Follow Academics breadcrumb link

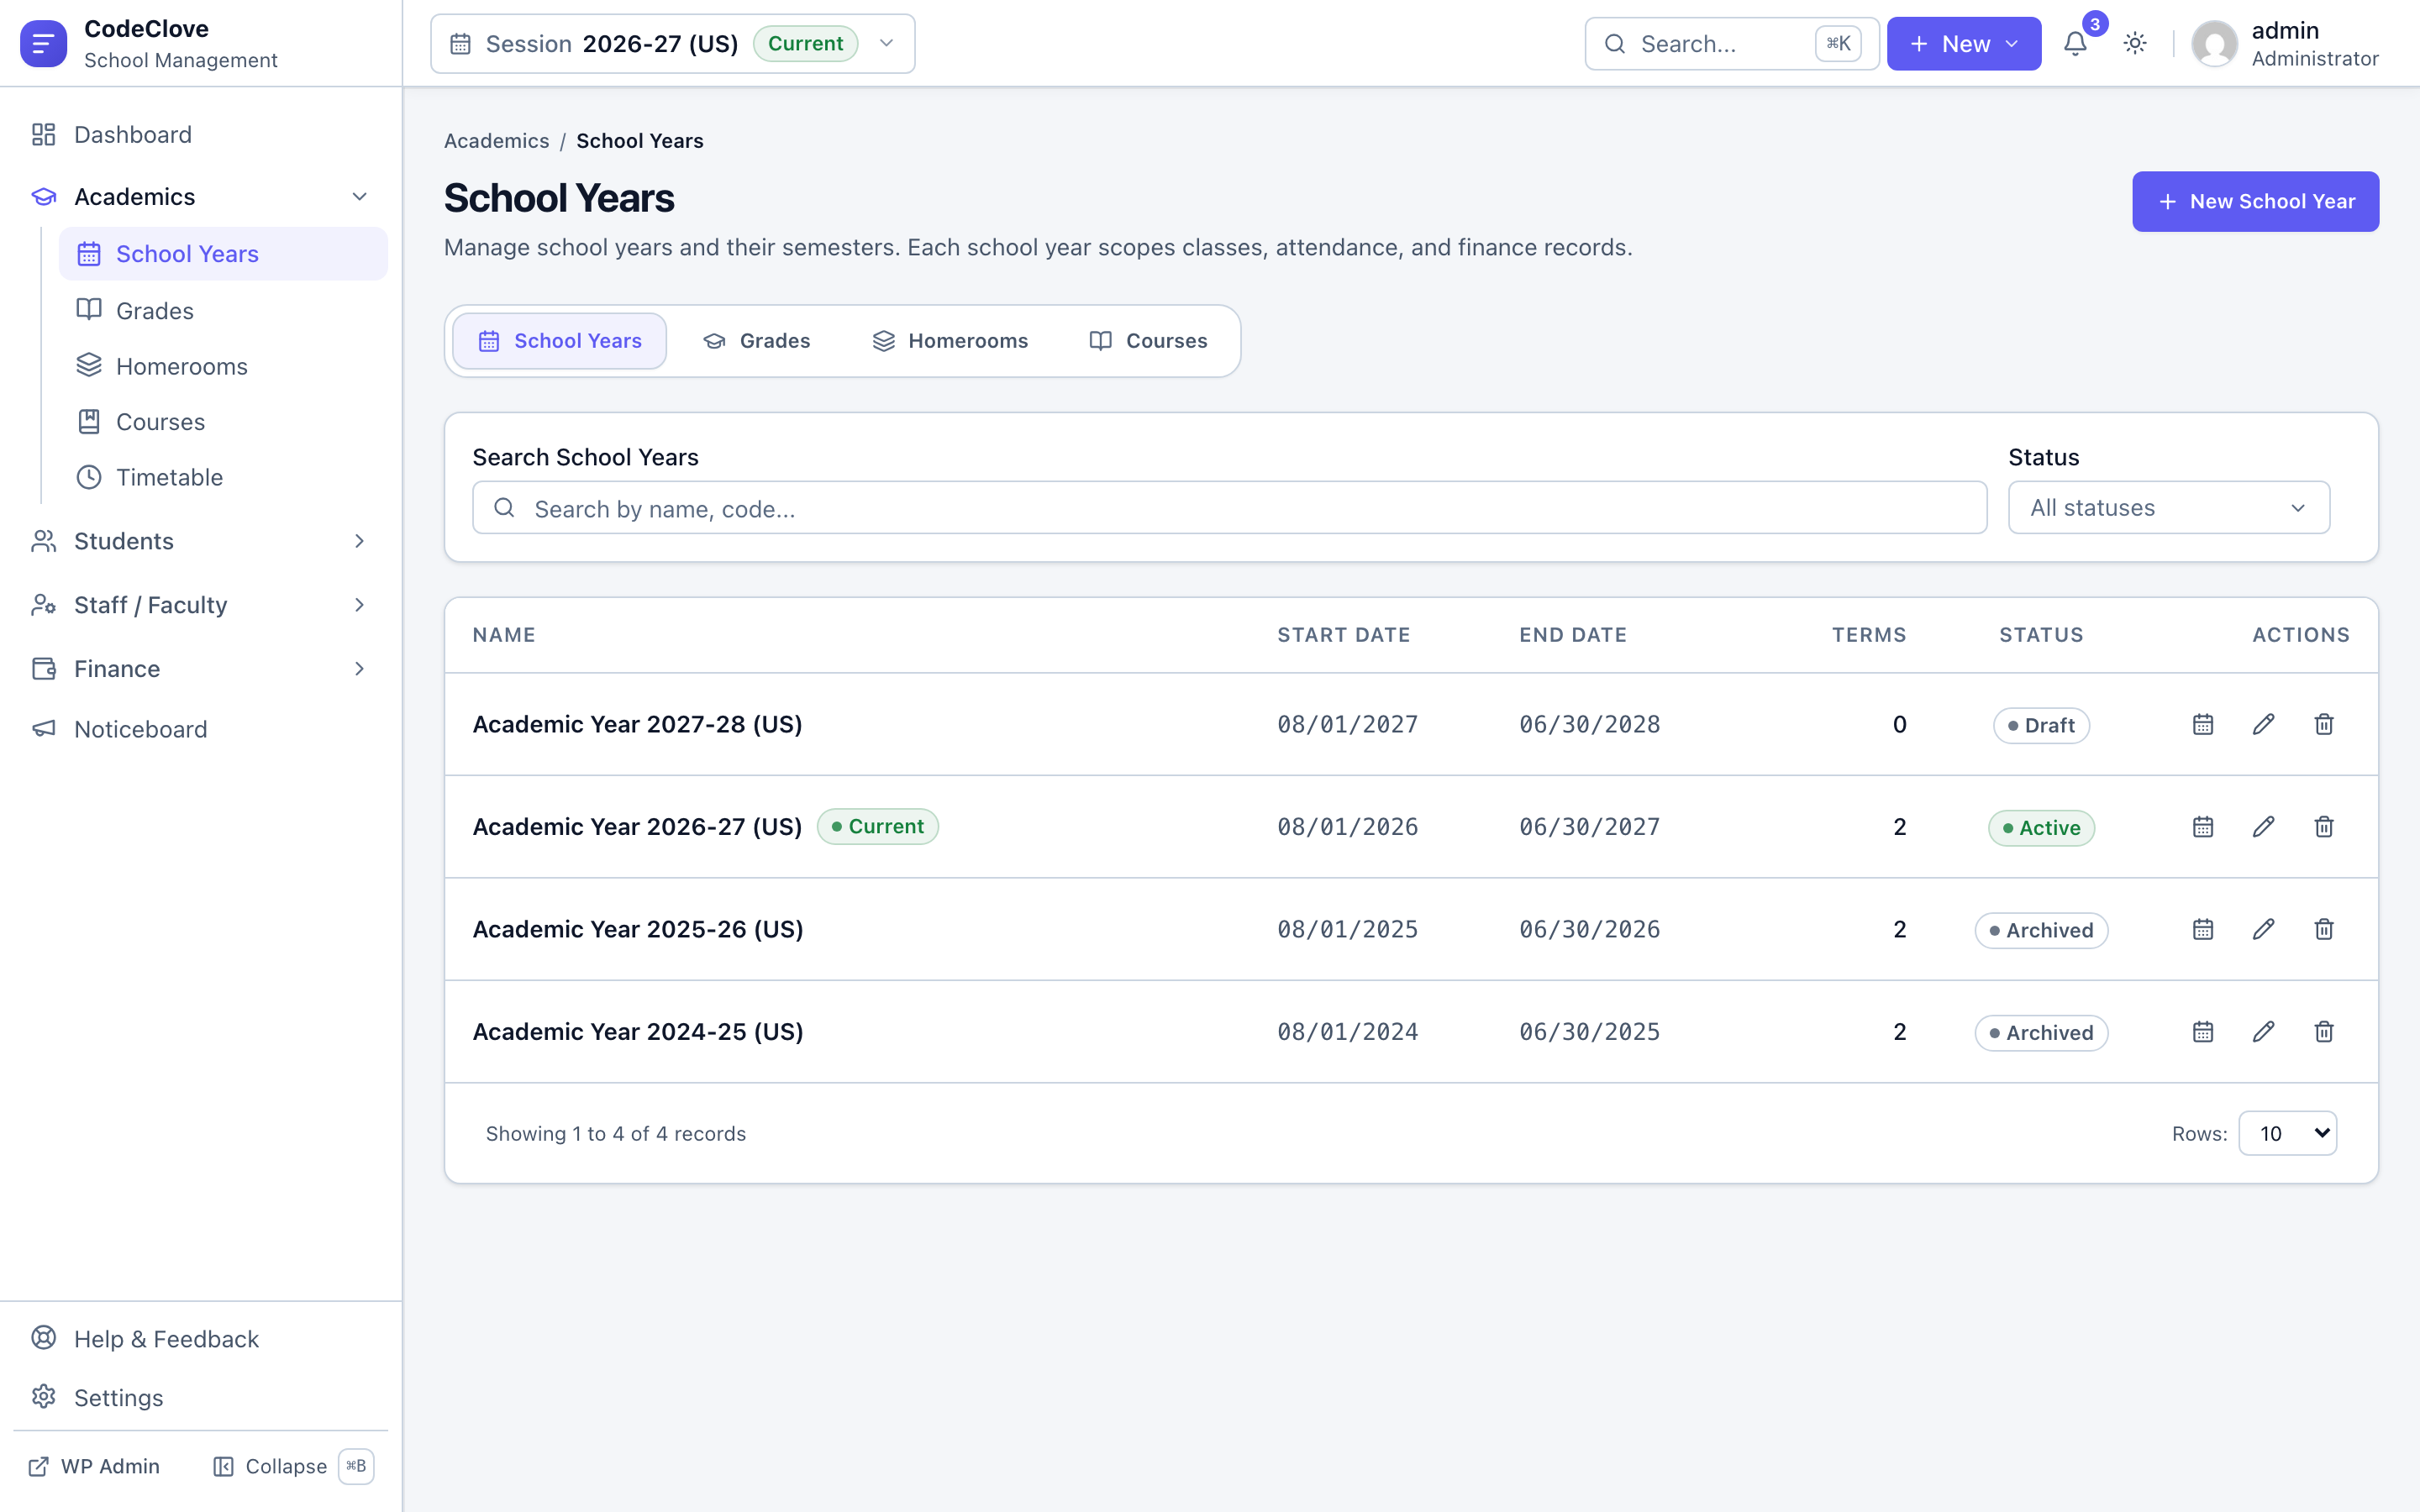point(497,141)
